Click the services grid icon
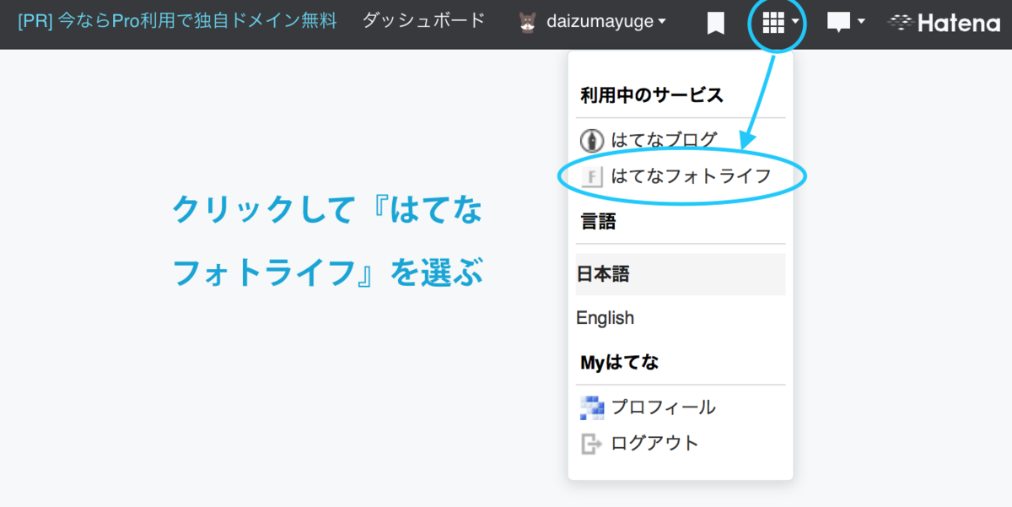The image size is (1012, 507). 772,22
